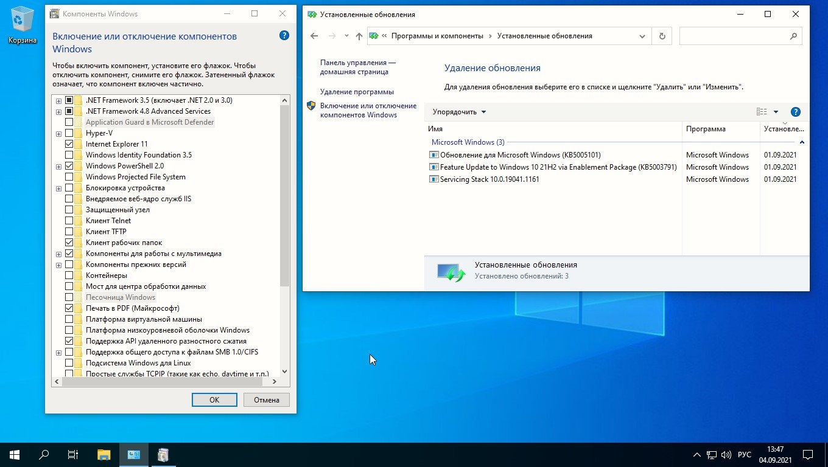
Task: Expand the .NET Framework 3.5 tree node
Action: coord(58,100)
